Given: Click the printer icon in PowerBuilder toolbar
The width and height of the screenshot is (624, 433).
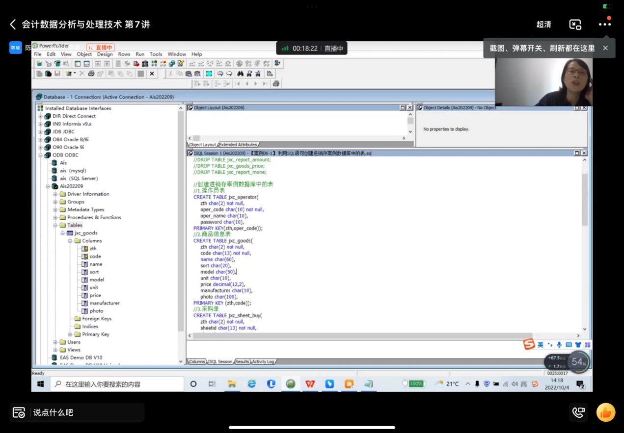Looking at the screenshot, I should 91,74.
